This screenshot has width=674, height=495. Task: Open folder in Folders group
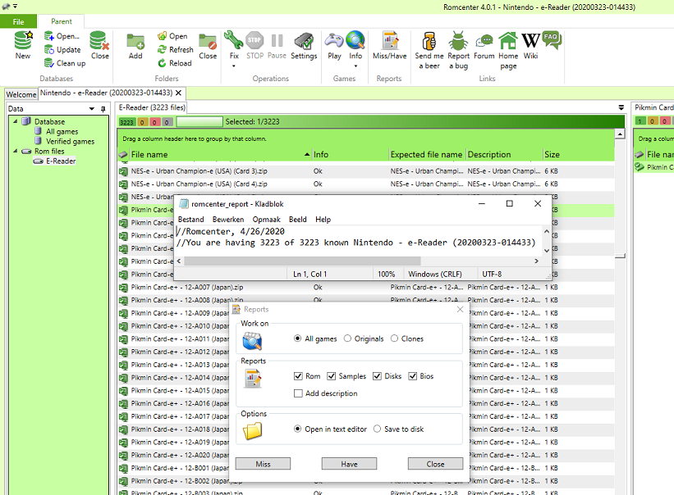(x=172, y=36)
